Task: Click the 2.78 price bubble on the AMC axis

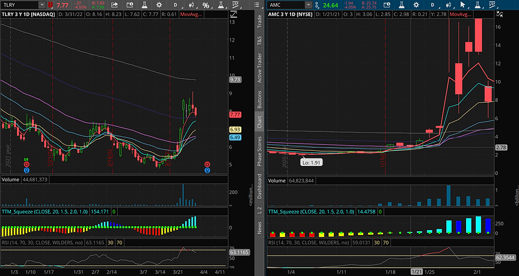Action: 501,147
